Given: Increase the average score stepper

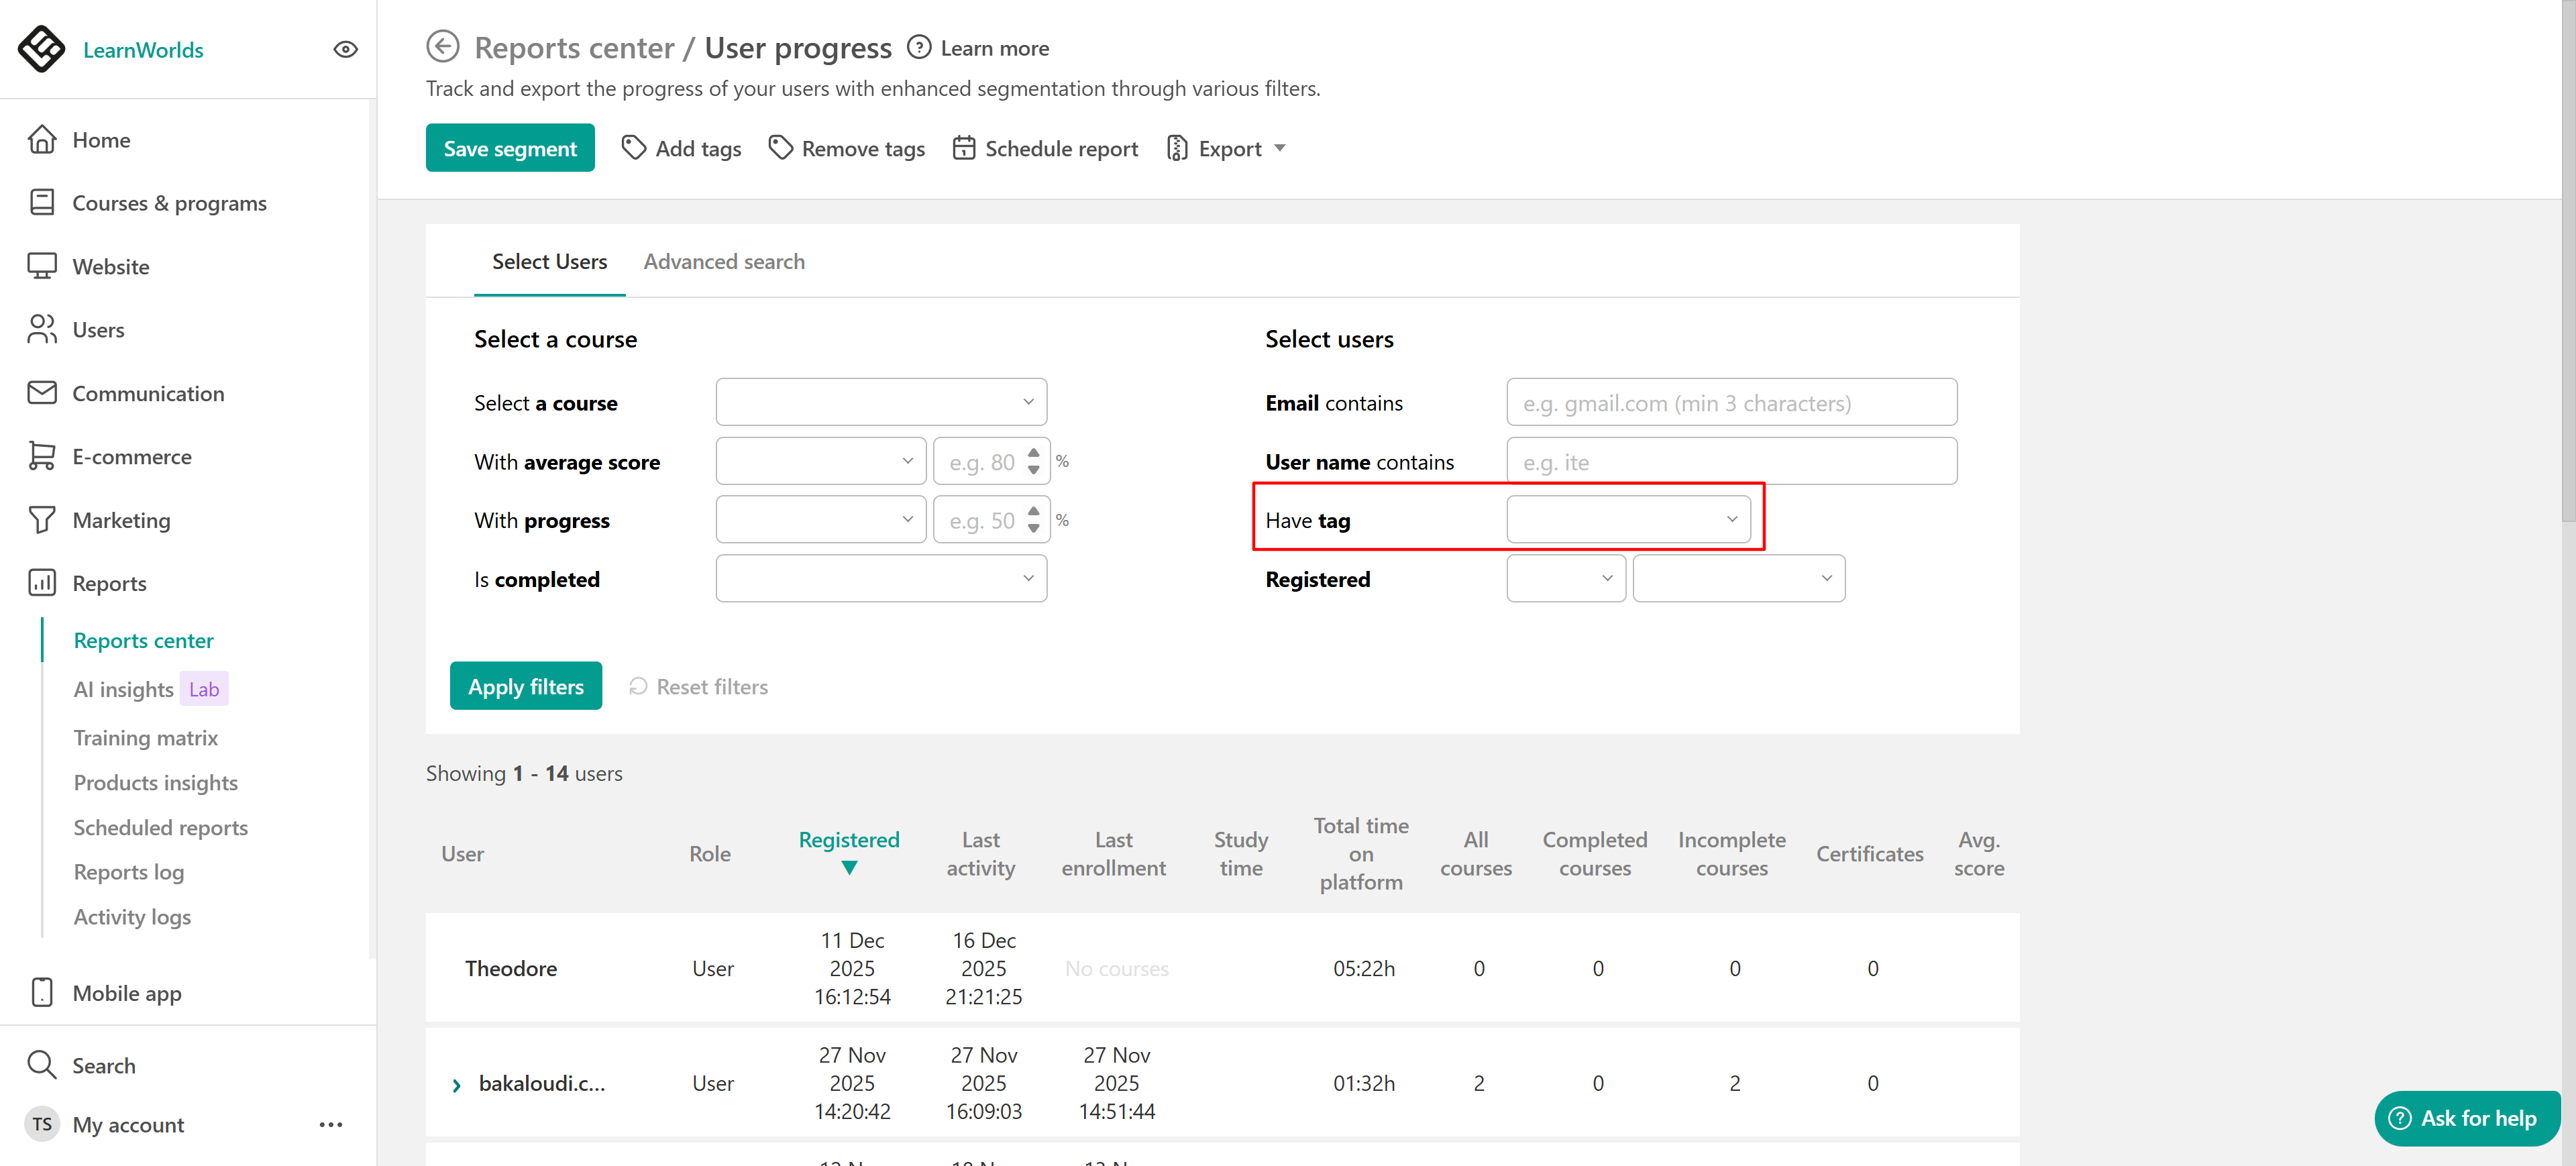Looking at the screenshot, I should 1033,453.
